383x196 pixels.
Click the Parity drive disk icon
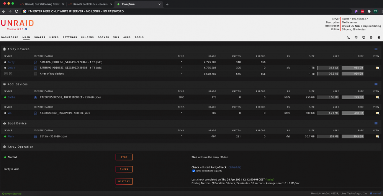tap(35, 62)
